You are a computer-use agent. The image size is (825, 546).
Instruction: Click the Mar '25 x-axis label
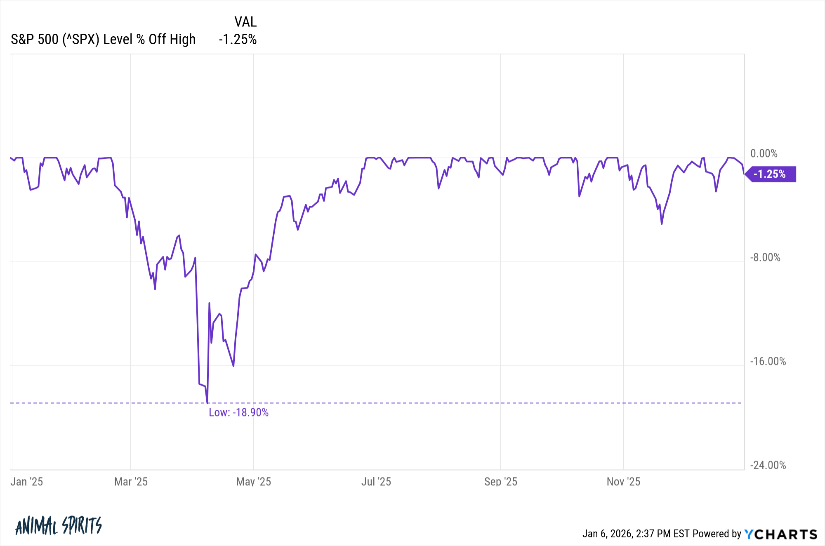point(131,482)
